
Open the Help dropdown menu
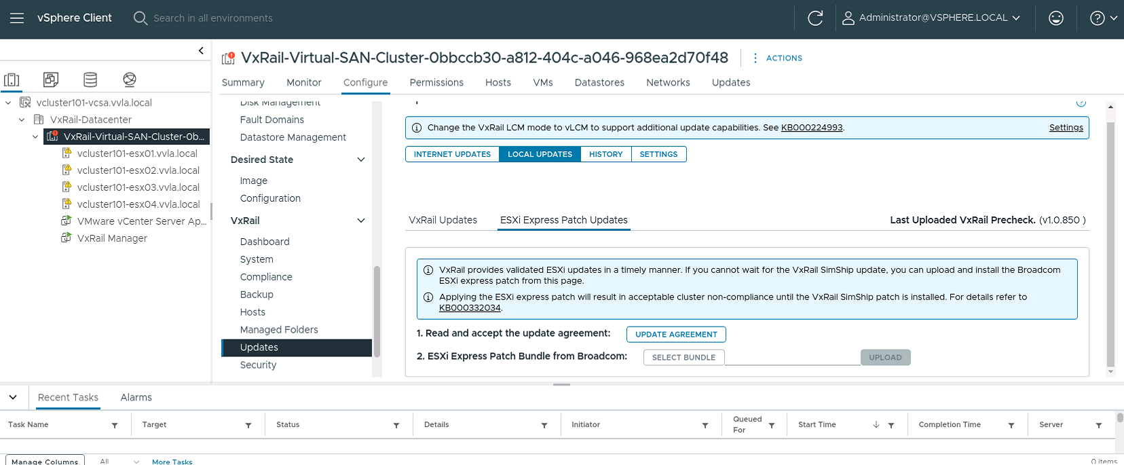click(x=1103, y=18)
